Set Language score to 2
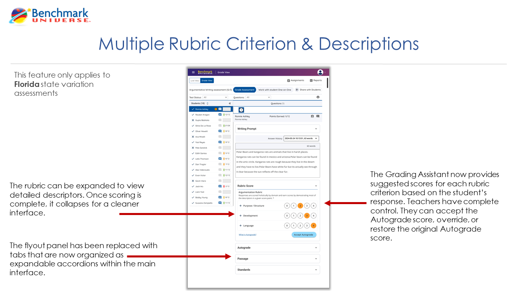The width and height of the screenshot is (517, 291). tap(300, 226)
